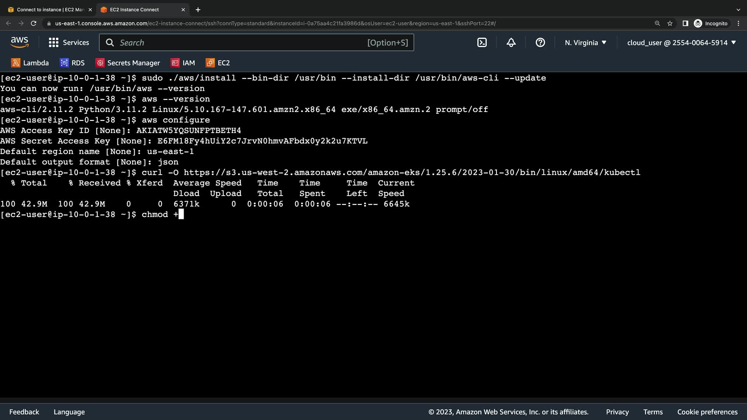Expand the cloud_user account dropdown
Viewport: 747px width, 420px height.
point(681,43)
